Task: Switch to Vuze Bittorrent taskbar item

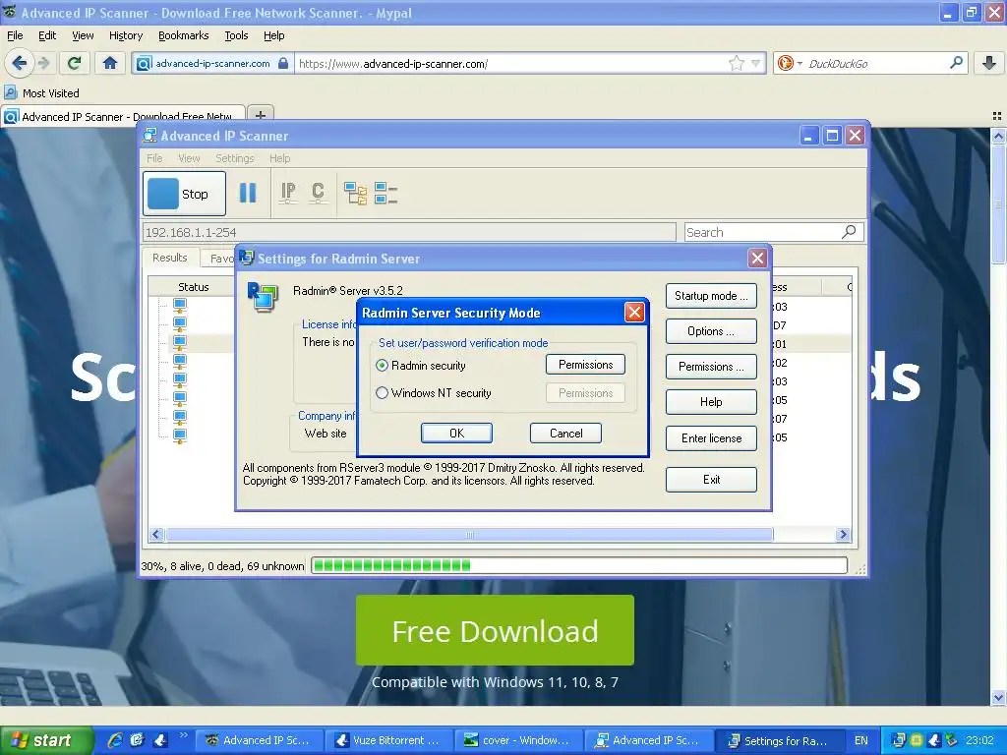Action: tap(389, 740)
